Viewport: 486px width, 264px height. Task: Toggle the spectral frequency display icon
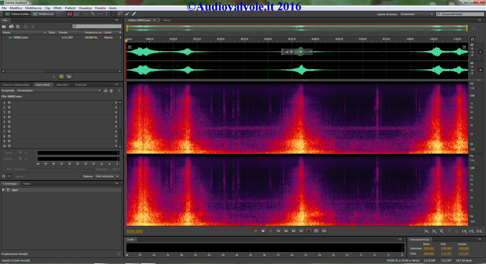tap(70, 14)
